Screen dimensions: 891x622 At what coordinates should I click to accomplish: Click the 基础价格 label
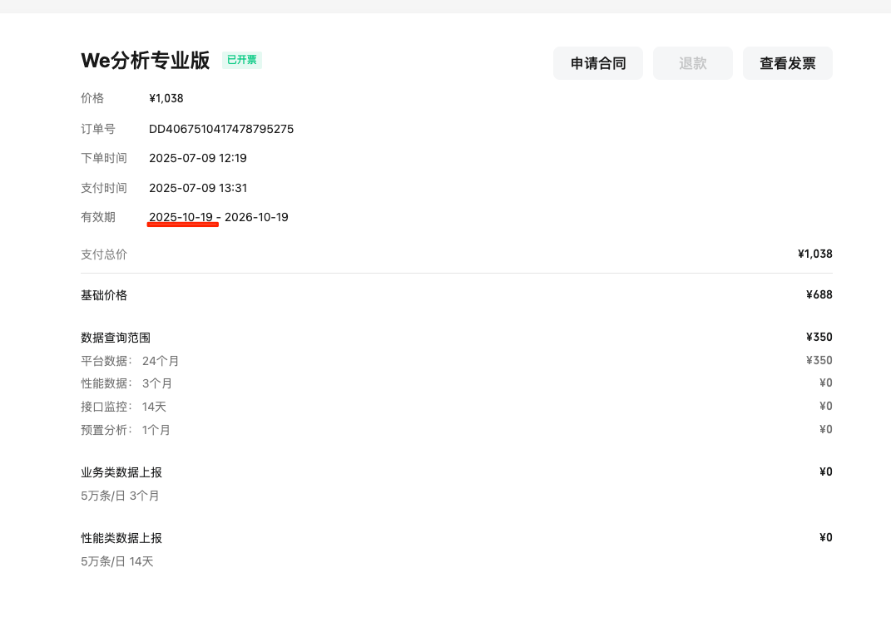[x=104, y=295]
